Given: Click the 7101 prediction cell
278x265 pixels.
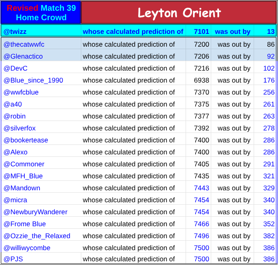Looking at the screenshot, I should 201,31.
